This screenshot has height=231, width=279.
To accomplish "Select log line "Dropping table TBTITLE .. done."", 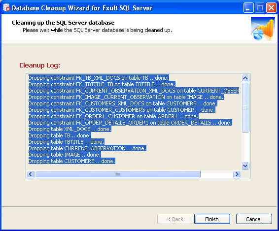I will pos(67,142).
